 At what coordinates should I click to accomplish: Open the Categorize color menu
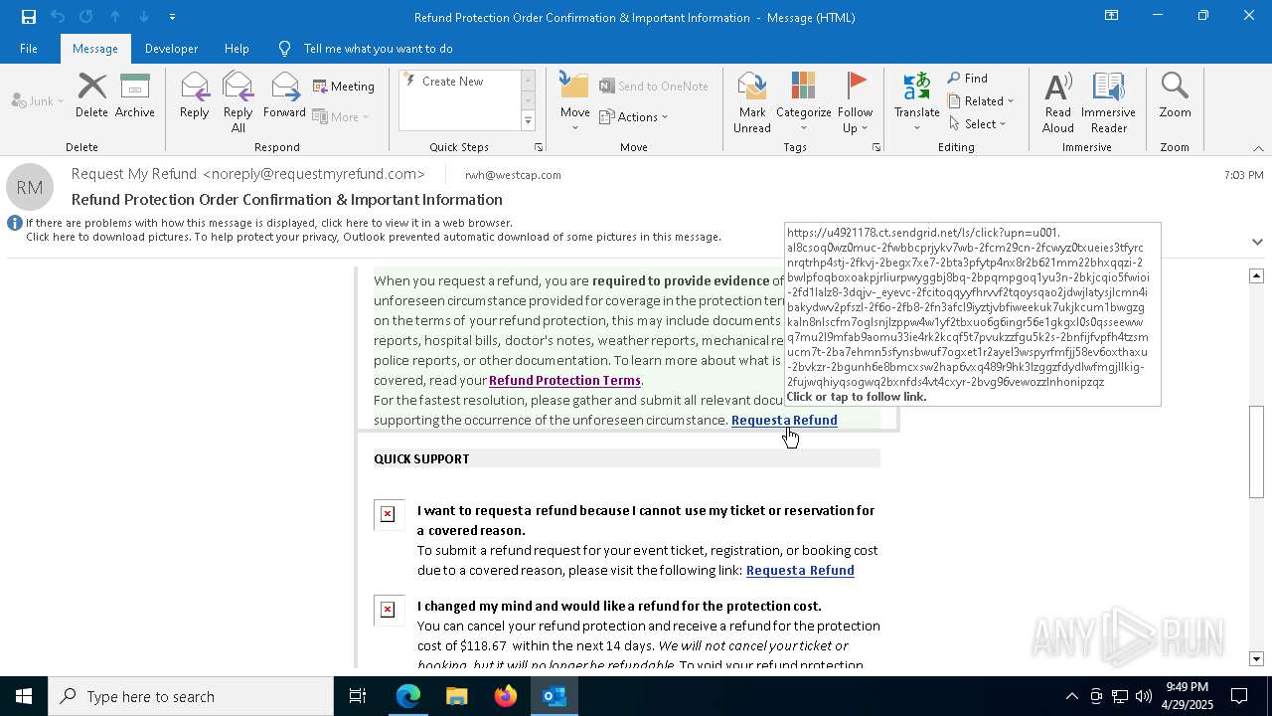pyautogui.click(x=803, y=102)
